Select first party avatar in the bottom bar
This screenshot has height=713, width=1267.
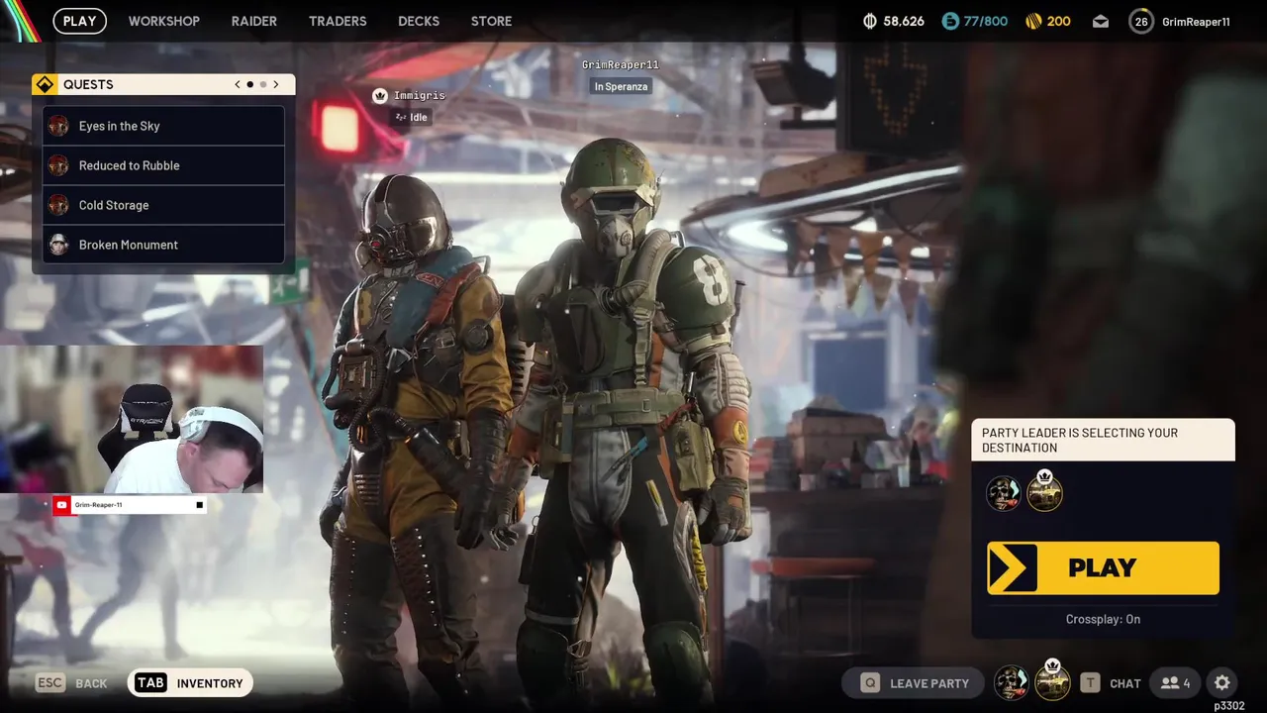[x=1011, y=682]
